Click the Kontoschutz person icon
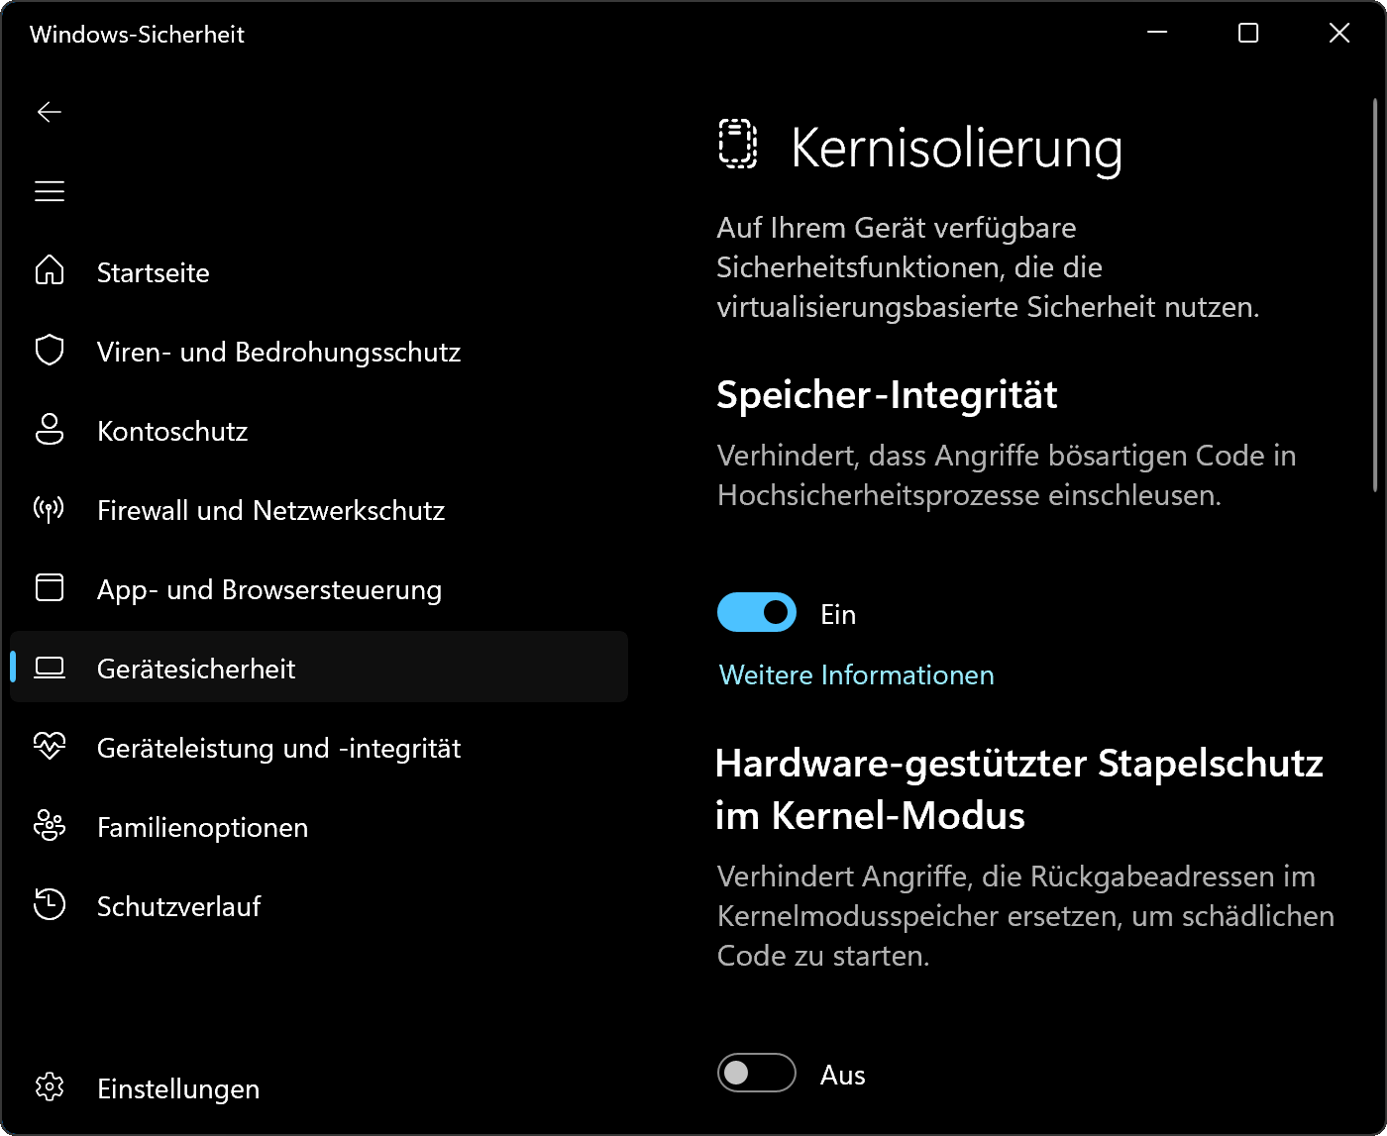This screenshot has width=1387, height=1136. pos(49,430)
